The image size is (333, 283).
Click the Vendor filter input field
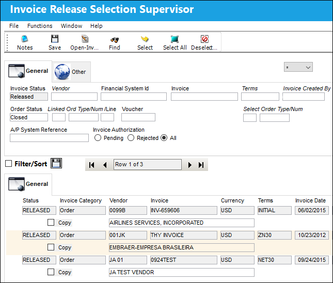[x=74, y=97]
